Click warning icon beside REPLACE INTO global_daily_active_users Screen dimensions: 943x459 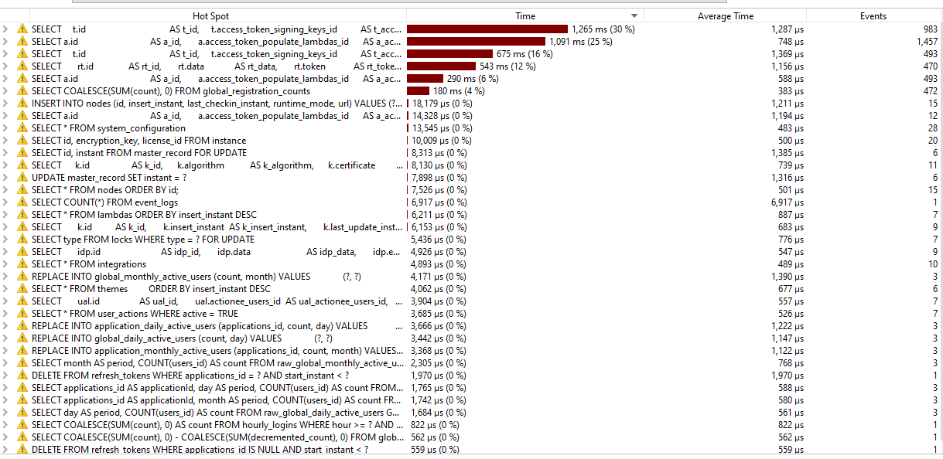click(x=22, y=338)
